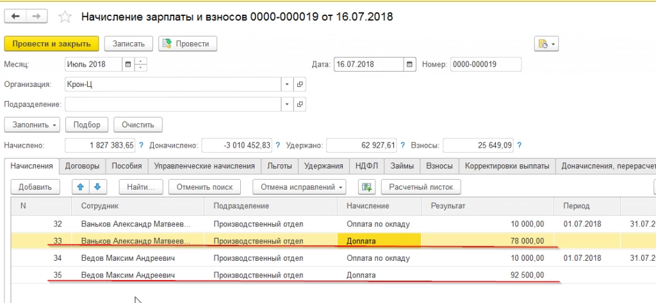Click the report icon dropdown at top right
Image resolution: width=656 pixels, height=303 pixels.
click(x=546, y=44)
